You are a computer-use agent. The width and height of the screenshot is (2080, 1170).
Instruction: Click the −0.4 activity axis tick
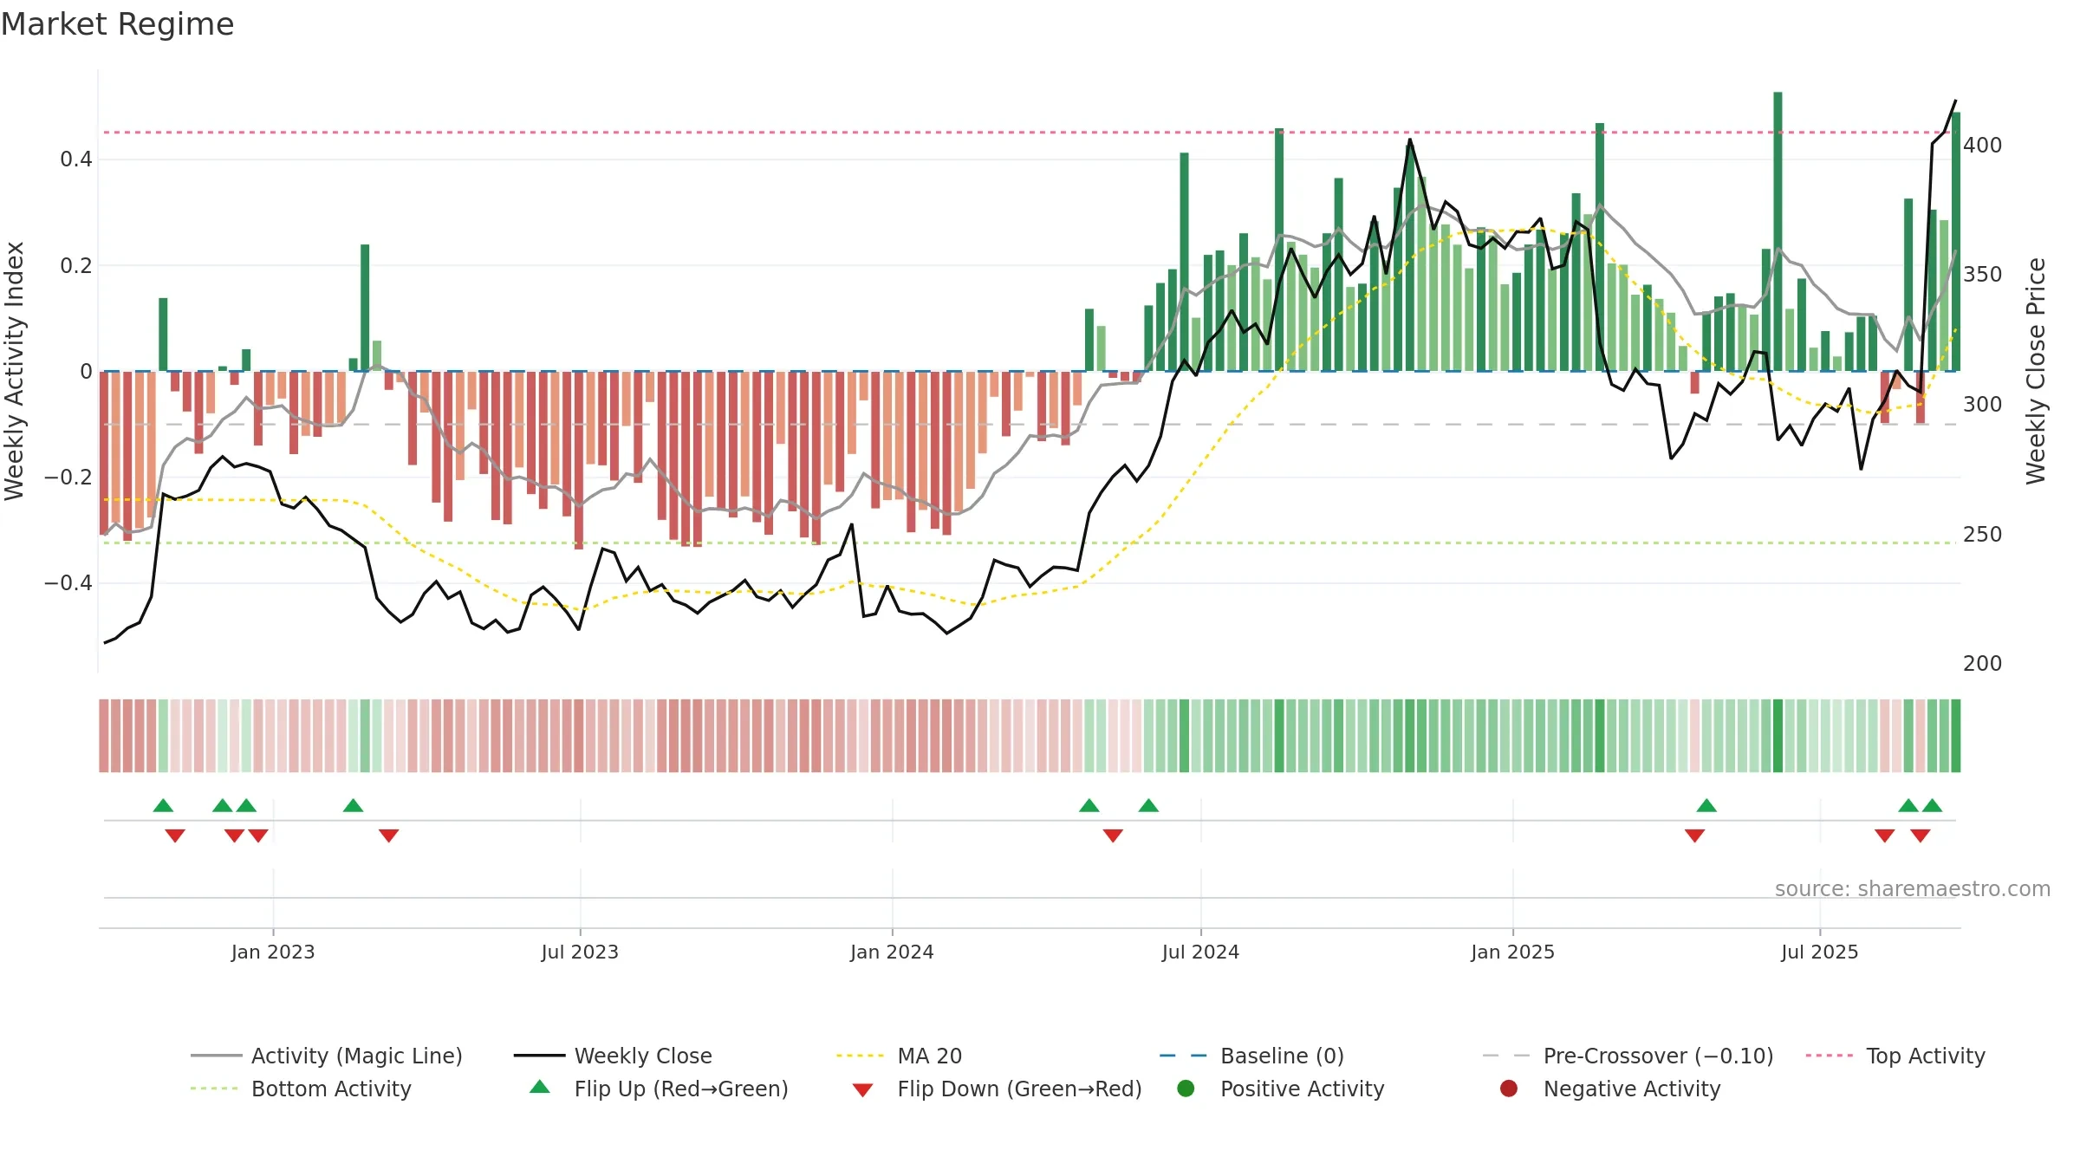pos(68,583)
